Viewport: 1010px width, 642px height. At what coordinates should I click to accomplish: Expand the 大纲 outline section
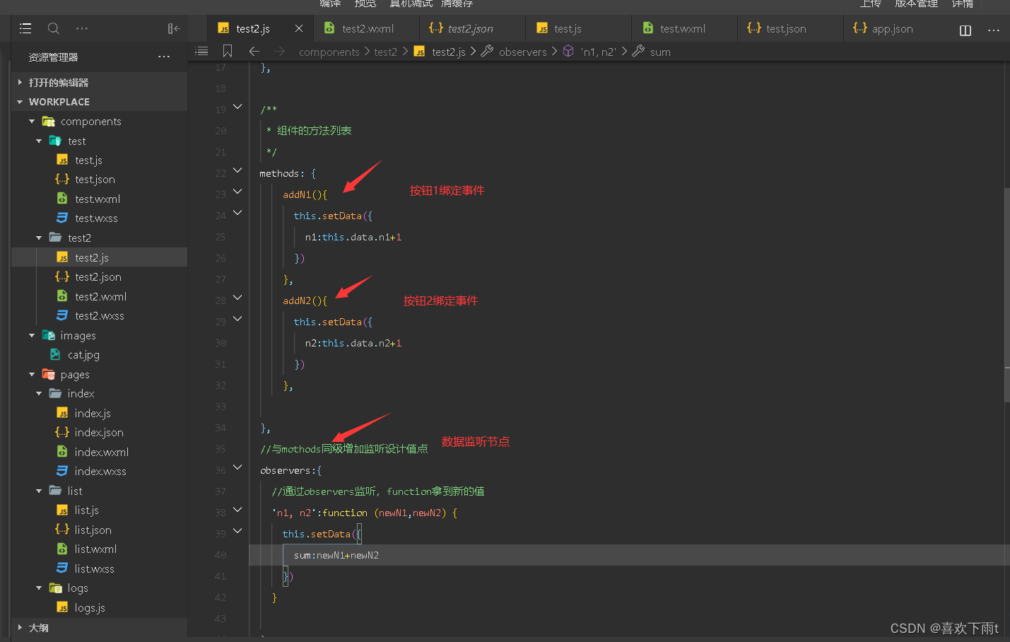pos(99,628)
